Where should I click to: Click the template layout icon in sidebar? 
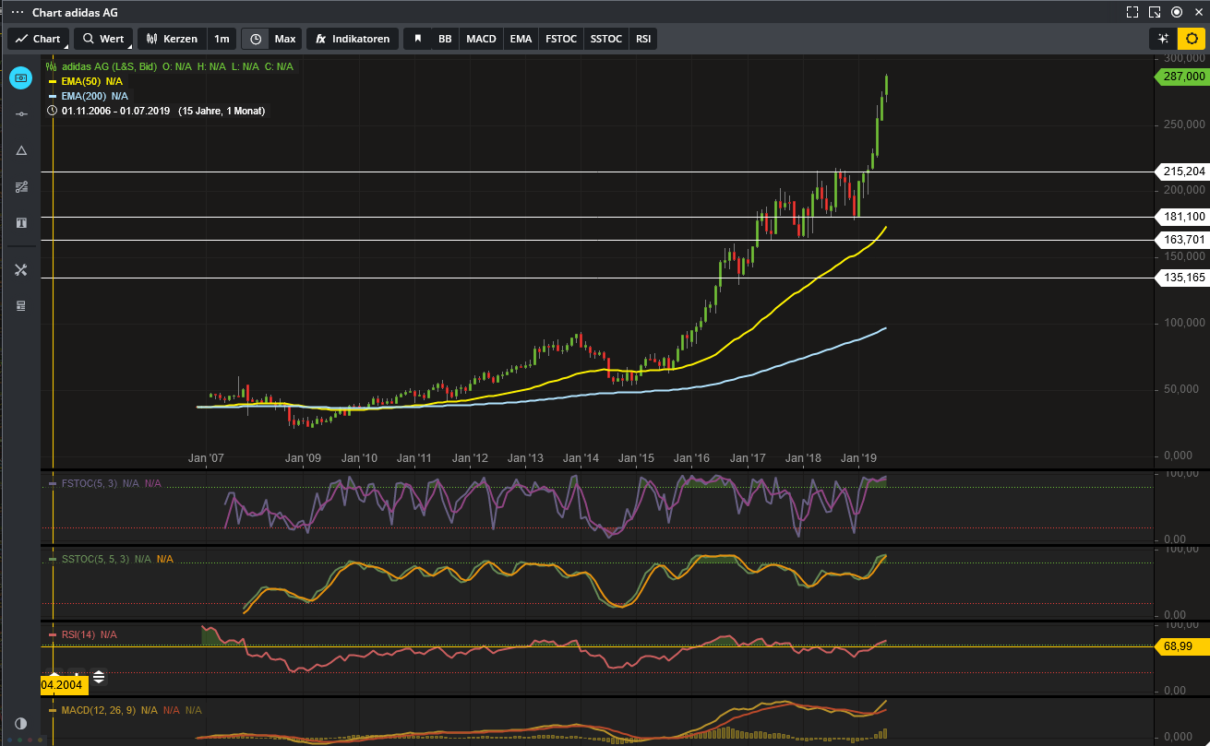coord(21,306)
